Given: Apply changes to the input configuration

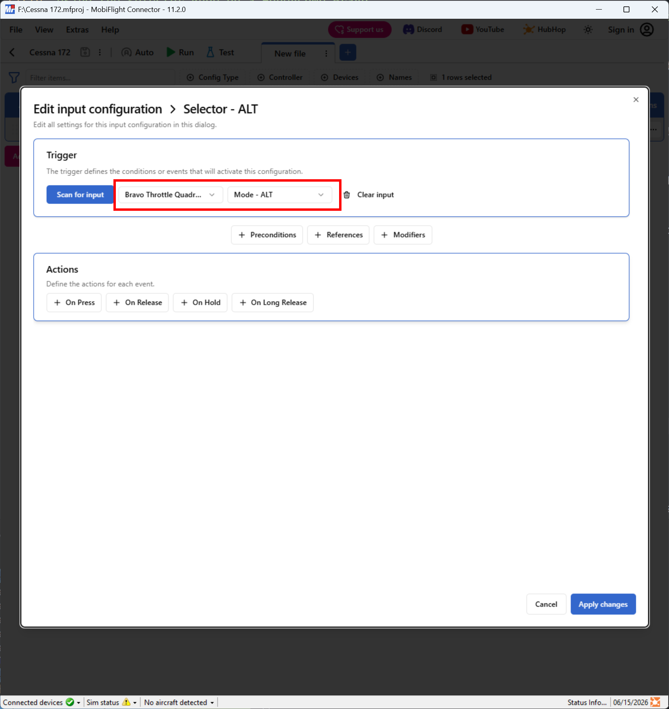Looking at the screenshot, I should (603, 604).
